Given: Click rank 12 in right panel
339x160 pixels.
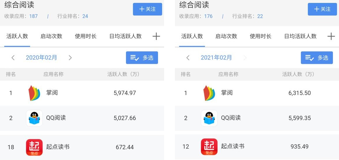Looking at the screenshot, I should 186,147.
